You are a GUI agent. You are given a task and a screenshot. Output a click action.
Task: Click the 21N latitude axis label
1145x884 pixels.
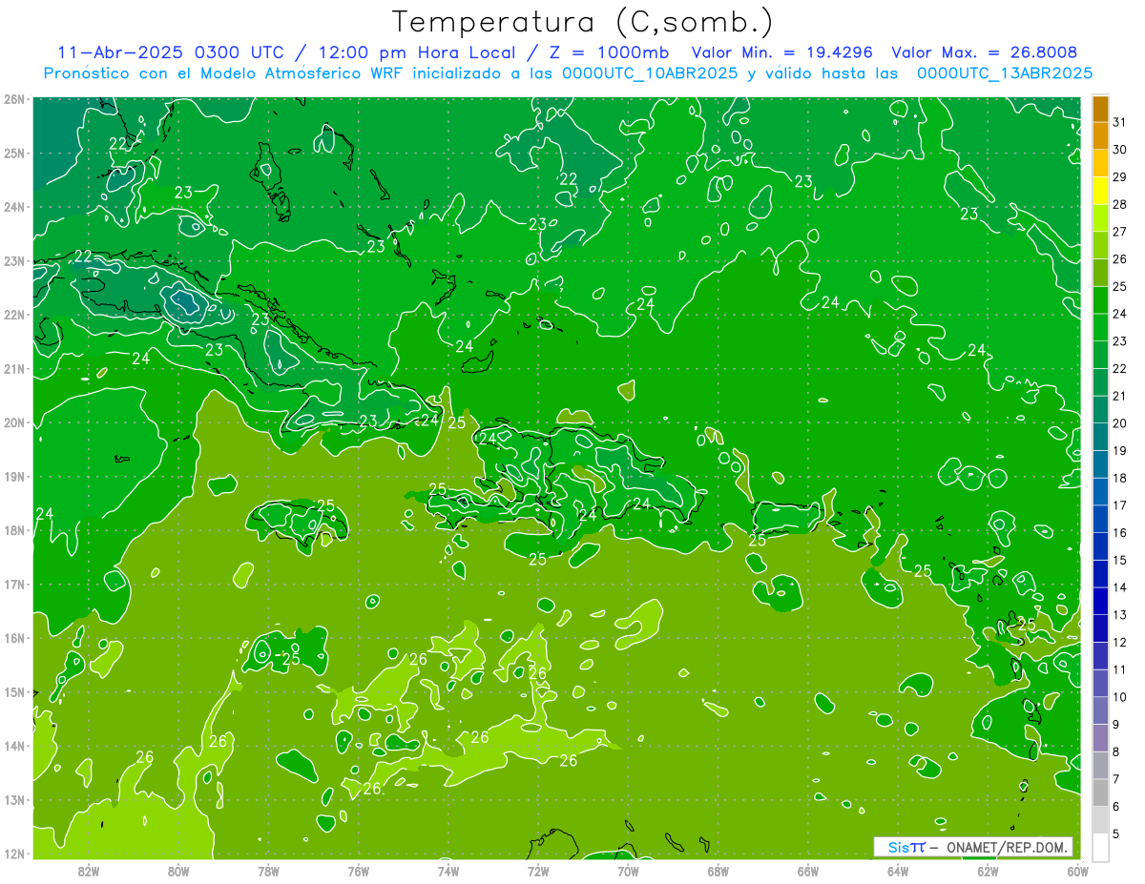pyautogui.click(x=14, y=368)
